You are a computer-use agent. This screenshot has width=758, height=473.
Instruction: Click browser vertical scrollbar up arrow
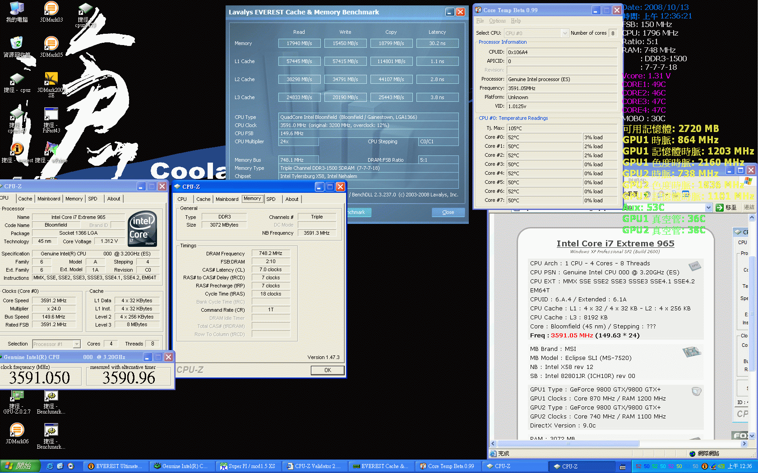pos(752,218)
